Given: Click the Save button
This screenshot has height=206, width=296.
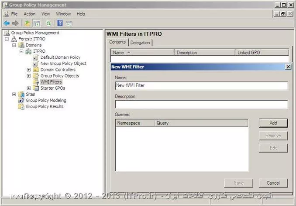Looking at the screenshot, I should pos(239,183).
